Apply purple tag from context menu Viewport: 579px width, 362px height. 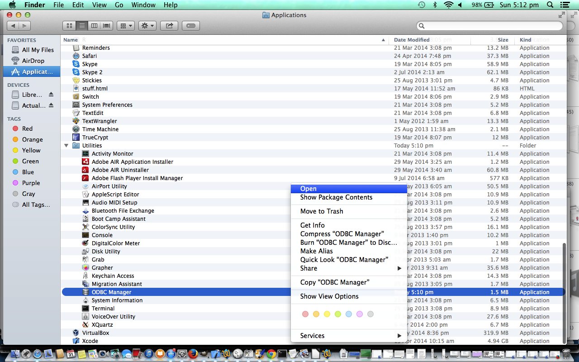(x=360, y=314)
